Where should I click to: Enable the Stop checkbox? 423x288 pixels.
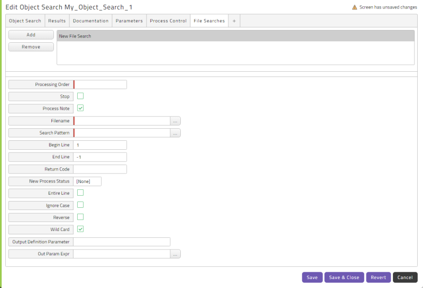pyautogui.click(x=80, y=96)
